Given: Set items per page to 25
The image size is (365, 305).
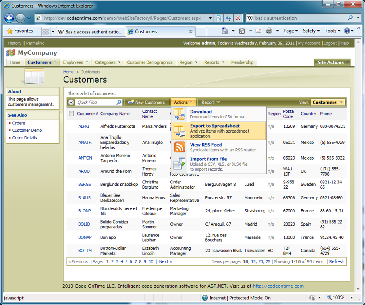Looking at the screenshot, I should pyautogui.click(x=268, y=261).
